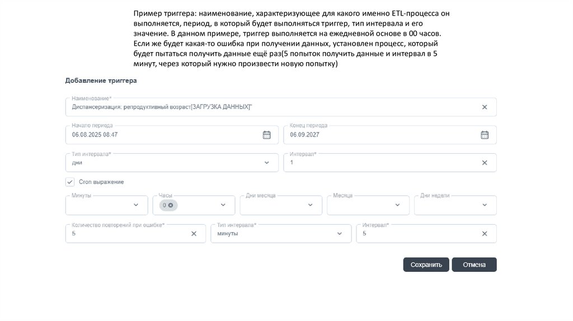This screenshot has width=573, height=321.
Task: Click the Конец периода date field
Action: pos(381,135)
